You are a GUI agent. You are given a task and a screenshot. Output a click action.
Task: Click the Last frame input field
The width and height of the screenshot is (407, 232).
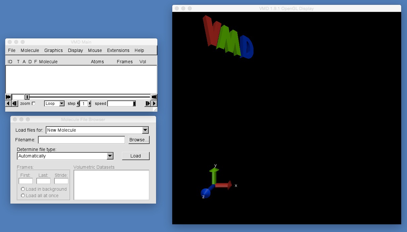click(43, 181)
